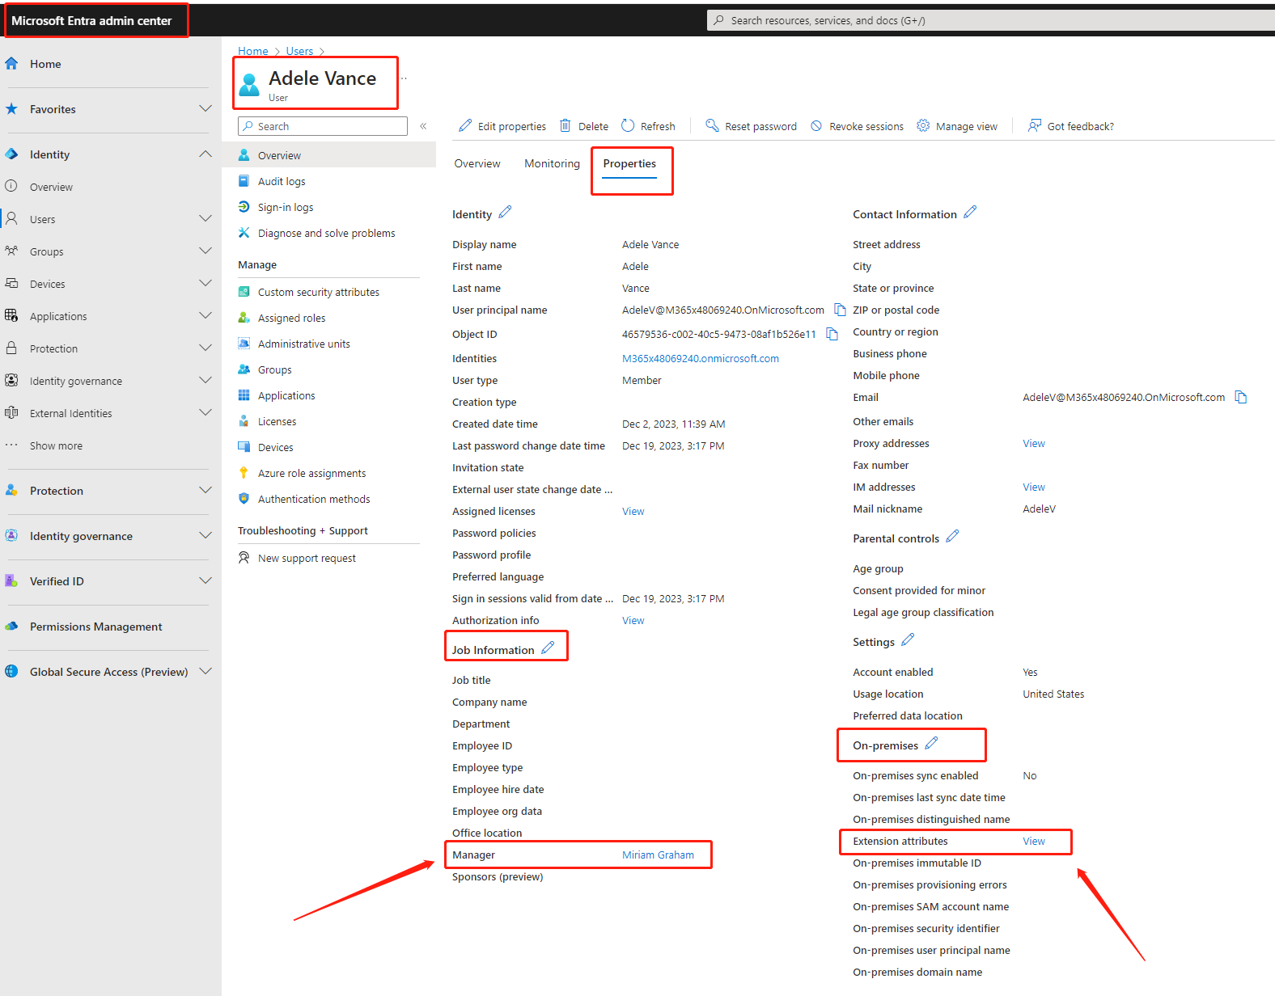Click the Reset password key icon
This screenshot has width=1275, height=996.
(712, 125)
